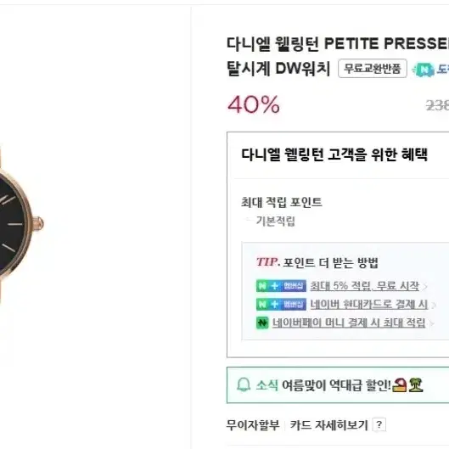The image size is (449, 449).
Task: Open 카드 자세히보기 details
Action: (x=328, y=425)
